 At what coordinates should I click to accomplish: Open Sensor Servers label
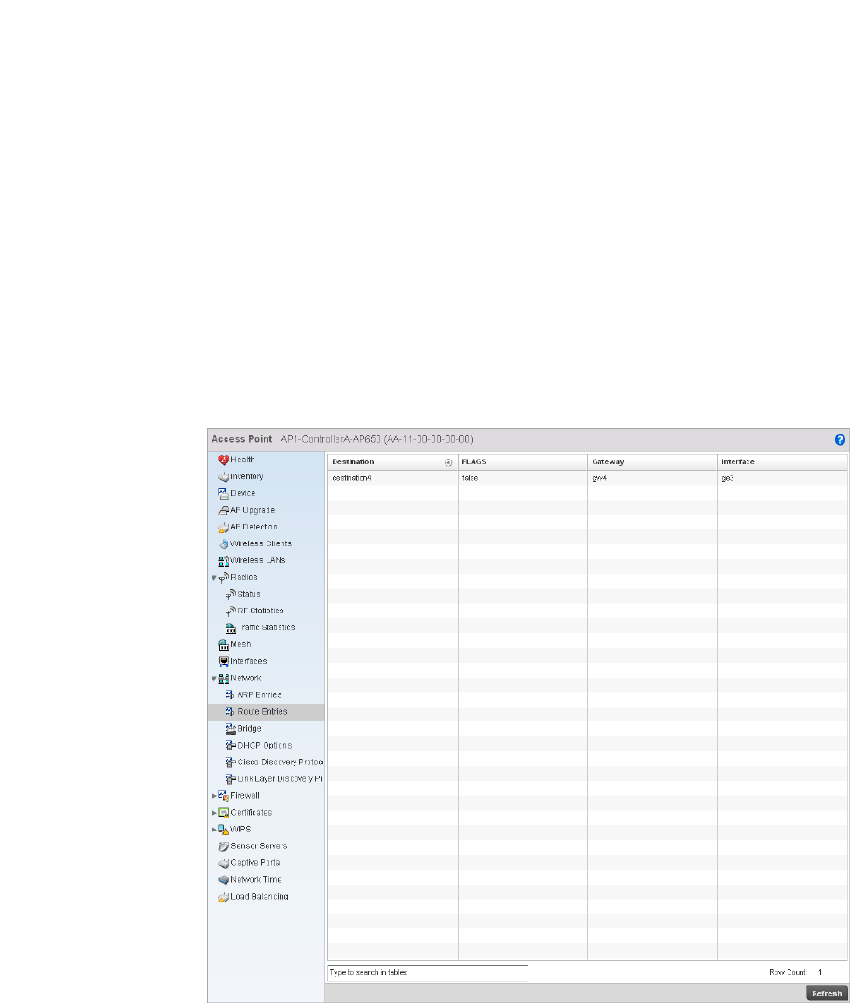pyautogui.click(x=259, y=845)
